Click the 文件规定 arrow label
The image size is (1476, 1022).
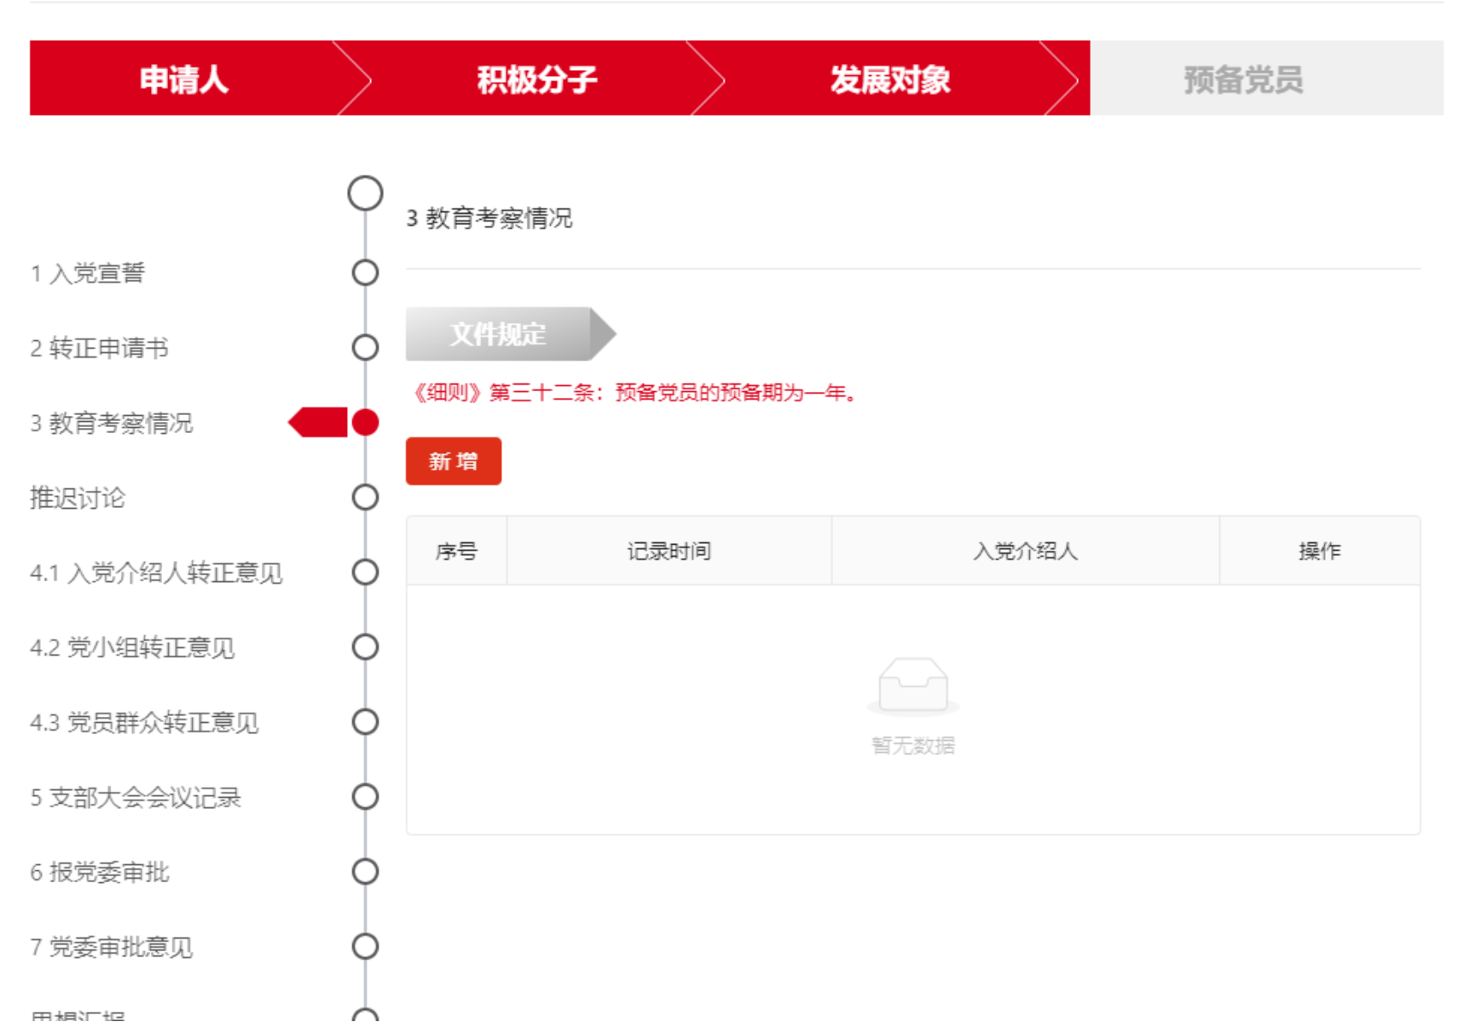click(499, 334)
